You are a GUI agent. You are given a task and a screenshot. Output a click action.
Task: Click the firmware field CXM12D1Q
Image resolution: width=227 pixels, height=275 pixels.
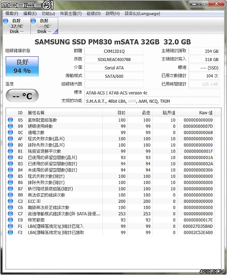[x=114, y=51]
